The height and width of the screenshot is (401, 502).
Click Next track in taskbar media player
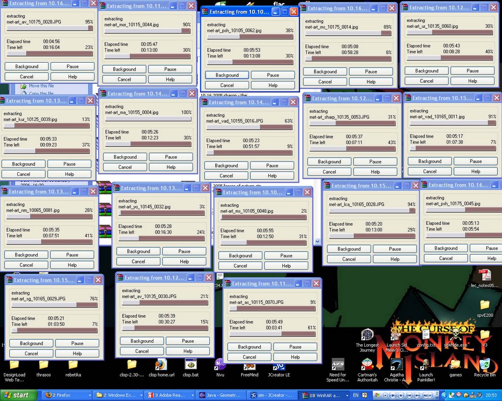point(417,395)
